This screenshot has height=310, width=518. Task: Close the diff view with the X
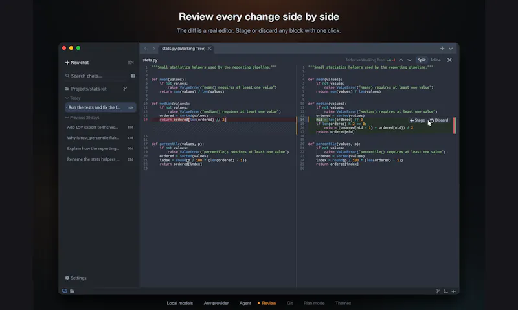[449, 60]
